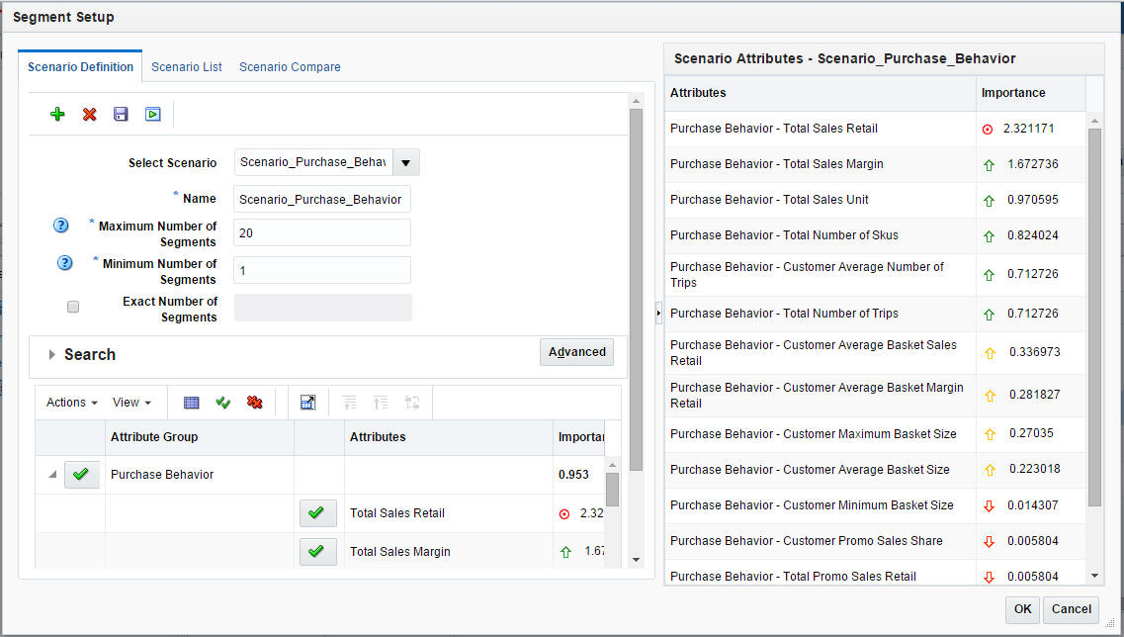Screen dimensions: 1124x637
Task: Click the deselect all red crosses icon
Action: point(254,403)
